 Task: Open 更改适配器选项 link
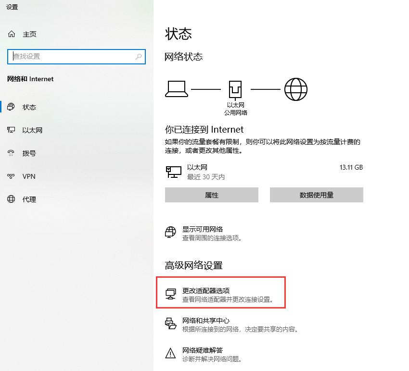pyautogui.click(x=206, y=291)
